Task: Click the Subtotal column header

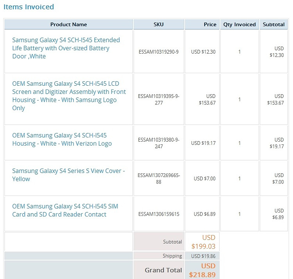Action: click(273, 25)
